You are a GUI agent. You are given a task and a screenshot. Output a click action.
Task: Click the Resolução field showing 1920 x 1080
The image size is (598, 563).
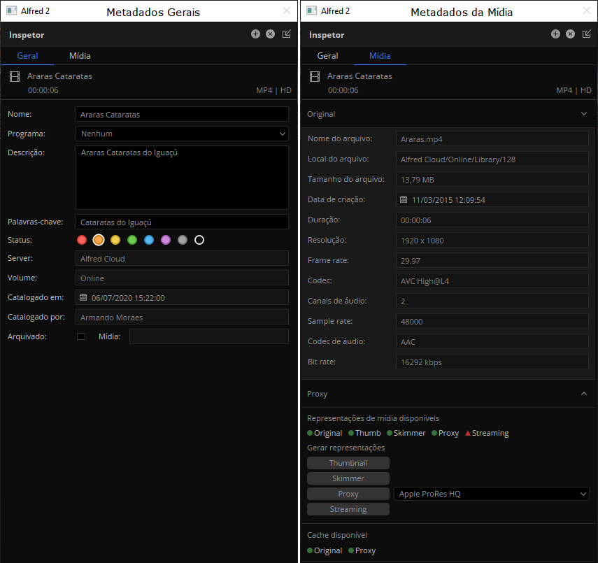[492, 241]
